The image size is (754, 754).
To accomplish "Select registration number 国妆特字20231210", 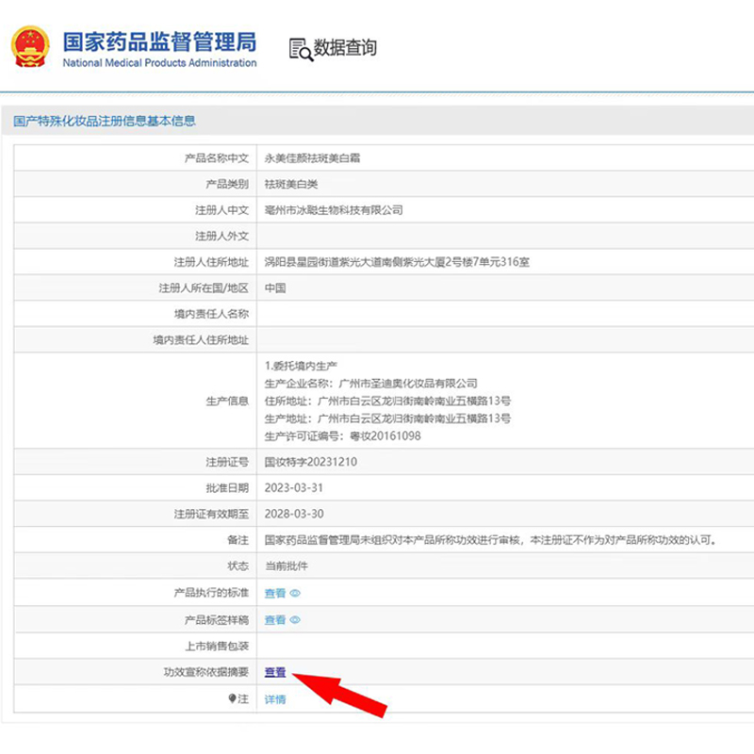I will click(x=311, y=462).
